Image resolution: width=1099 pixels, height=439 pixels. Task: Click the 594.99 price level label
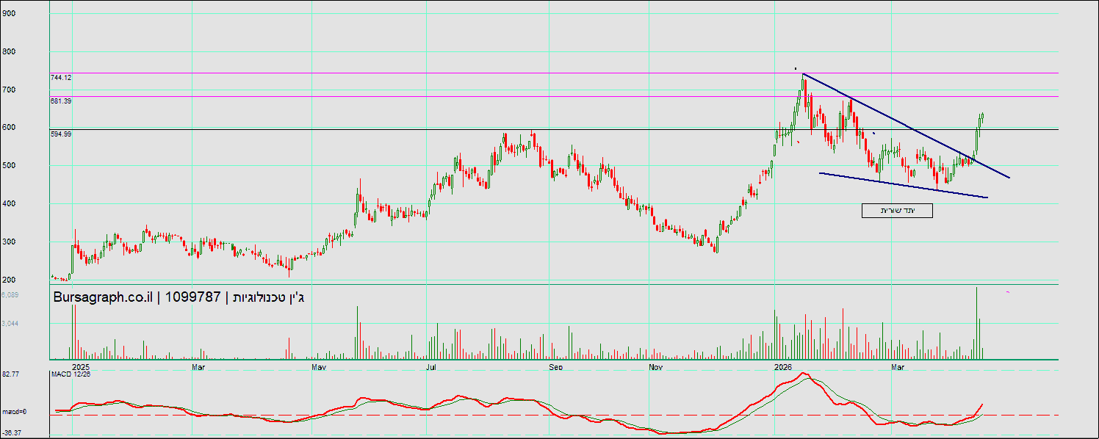pyautogui.click(x=61, y=134)
